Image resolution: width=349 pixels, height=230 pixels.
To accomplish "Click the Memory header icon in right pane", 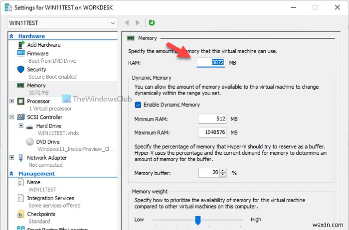I will click(131, 38).
